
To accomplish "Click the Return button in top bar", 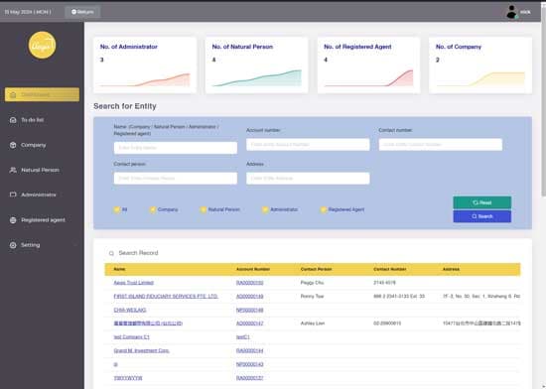I will click(82, 12).
